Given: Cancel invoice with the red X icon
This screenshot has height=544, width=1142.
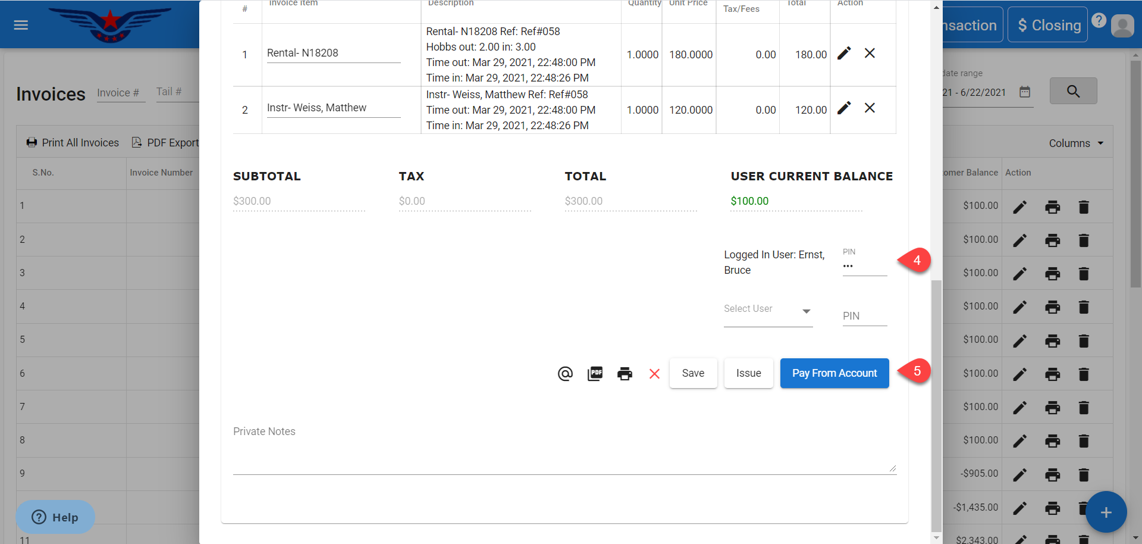Looking at the screenshot, I should [654, 374].
